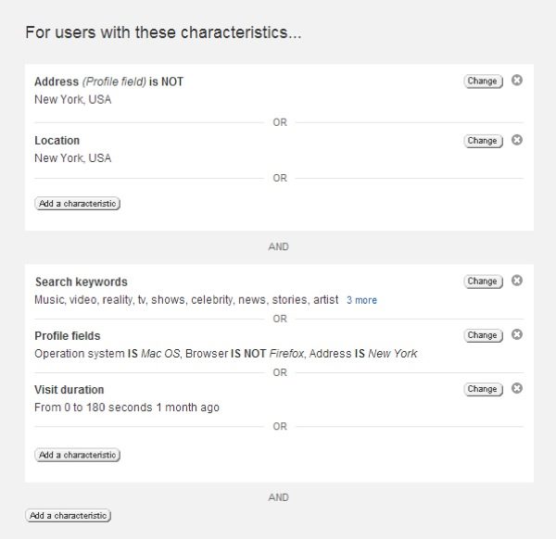Click the Address (Profile field) heading
This screenshot has width=556, height=539.
108,81
